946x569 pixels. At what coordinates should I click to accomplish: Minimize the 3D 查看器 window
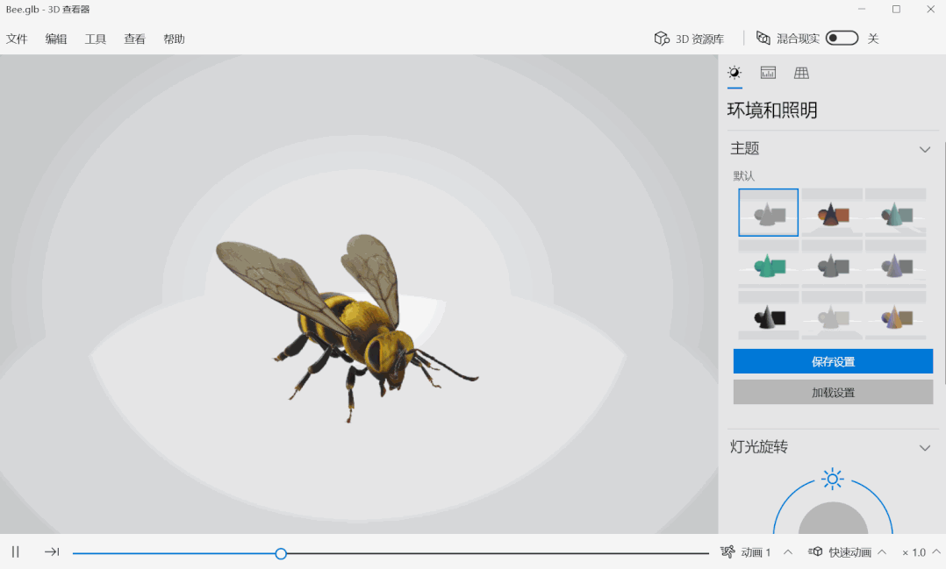tap(862, 9)
